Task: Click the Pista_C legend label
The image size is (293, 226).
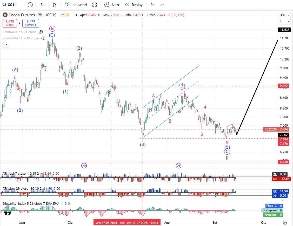Action: 271,206
